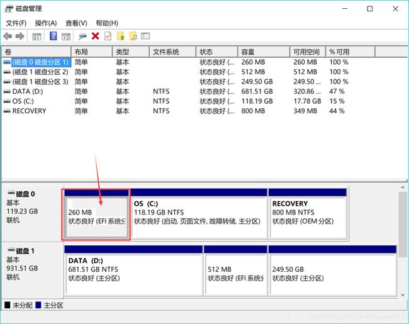Open the 操作(A) menu
The width and height of the screenshot is (409, 324).
(46, 23)
